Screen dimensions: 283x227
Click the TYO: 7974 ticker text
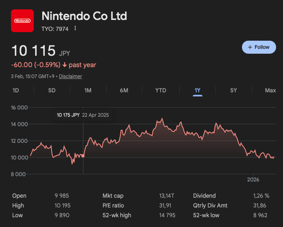[x=55, y=29]
